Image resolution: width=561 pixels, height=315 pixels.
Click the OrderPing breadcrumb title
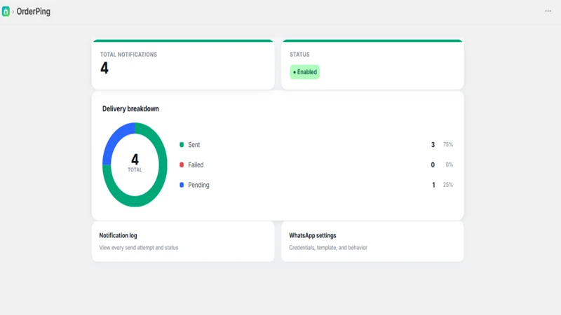point(33,11)
